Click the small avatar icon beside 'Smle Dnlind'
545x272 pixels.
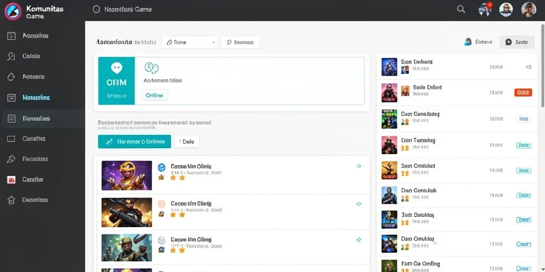pos(405,91)
